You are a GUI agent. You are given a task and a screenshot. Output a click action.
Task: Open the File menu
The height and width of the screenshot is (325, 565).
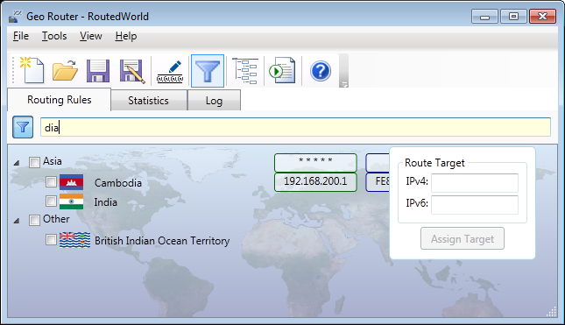tap(21, 36)
